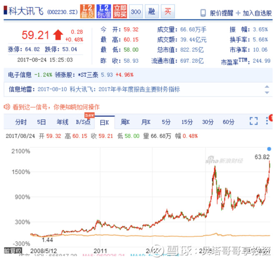Open the 看到这一信号 promo link

coord(56,107)
